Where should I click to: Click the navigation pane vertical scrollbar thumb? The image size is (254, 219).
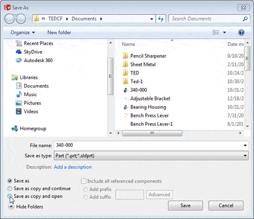[111, 76]
